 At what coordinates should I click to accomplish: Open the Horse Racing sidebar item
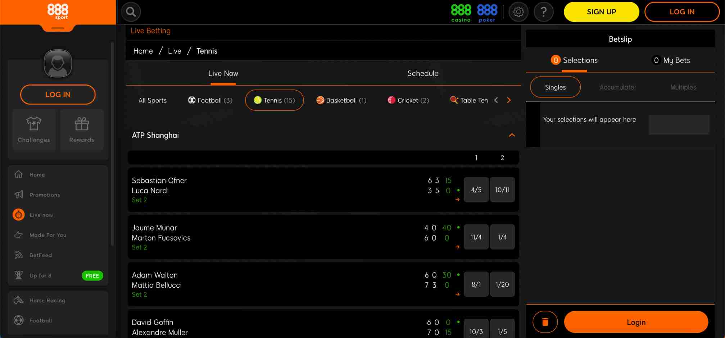pyautogui.click(x=47, y=300)
